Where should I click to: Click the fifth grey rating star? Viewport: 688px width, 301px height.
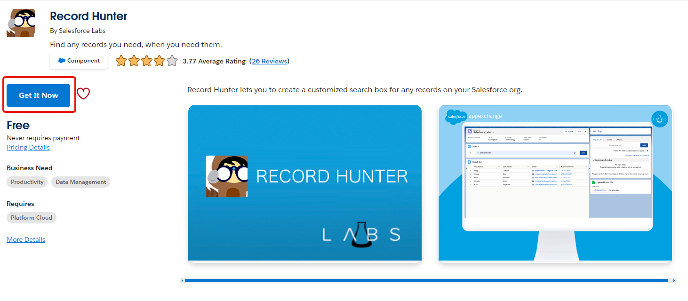point(172,61)
